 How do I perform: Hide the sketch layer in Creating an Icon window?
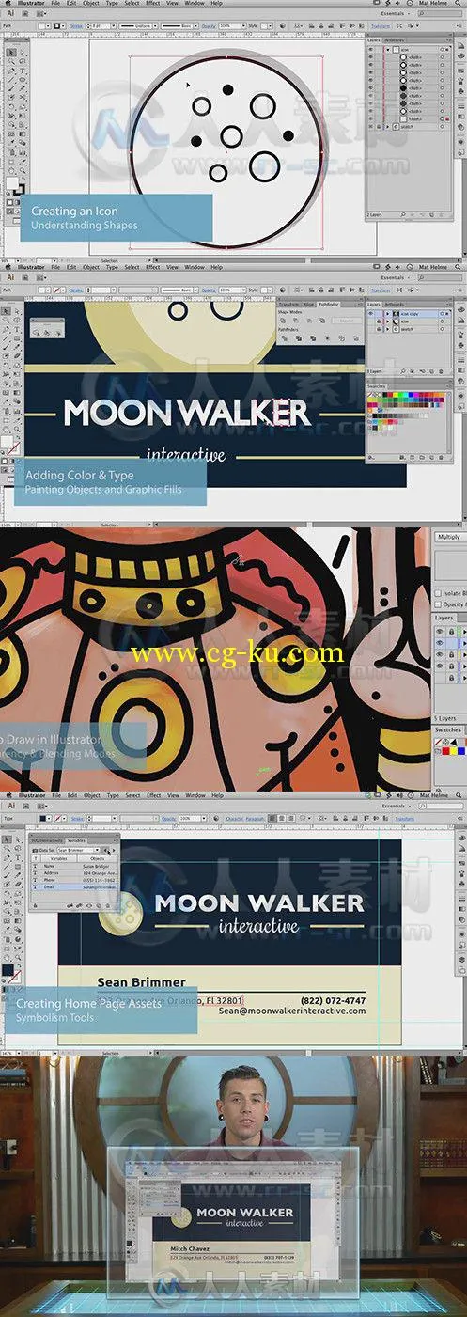[x=371, y=127]
